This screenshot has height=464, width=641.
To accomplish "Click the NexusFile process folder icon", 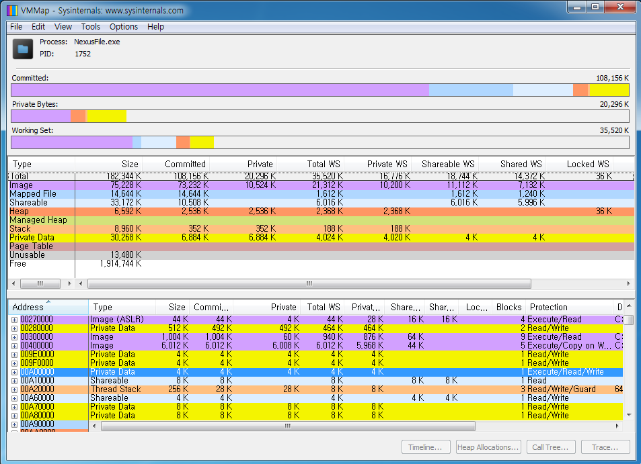I will pyautogui.click(x=22, y=48).
